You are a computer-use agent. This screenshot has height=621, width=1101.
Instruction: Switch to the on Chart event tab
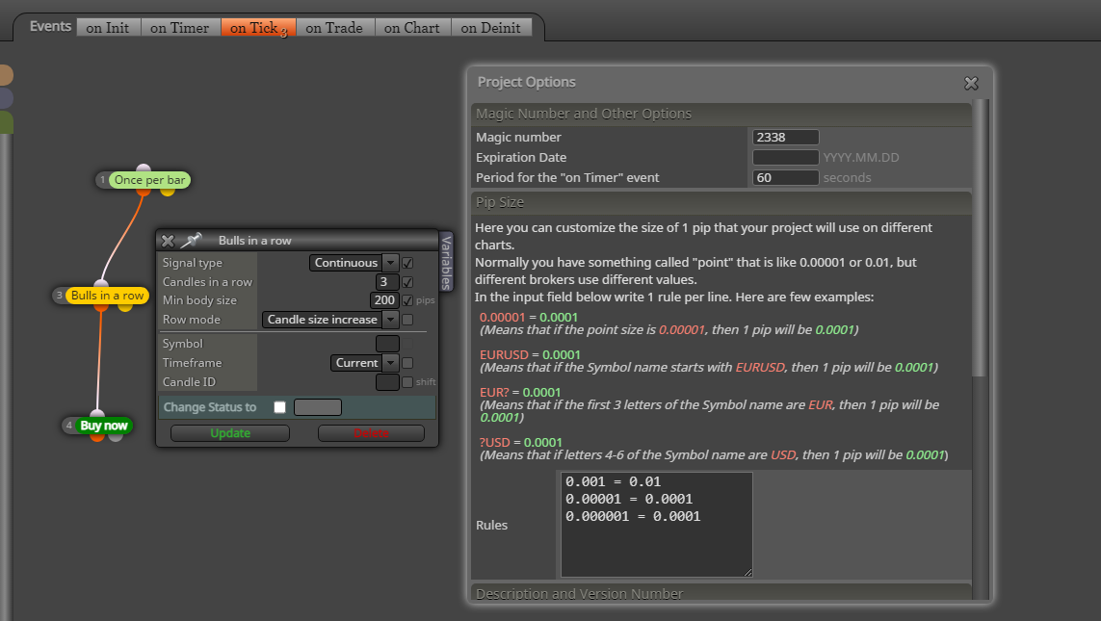(412, 27)
